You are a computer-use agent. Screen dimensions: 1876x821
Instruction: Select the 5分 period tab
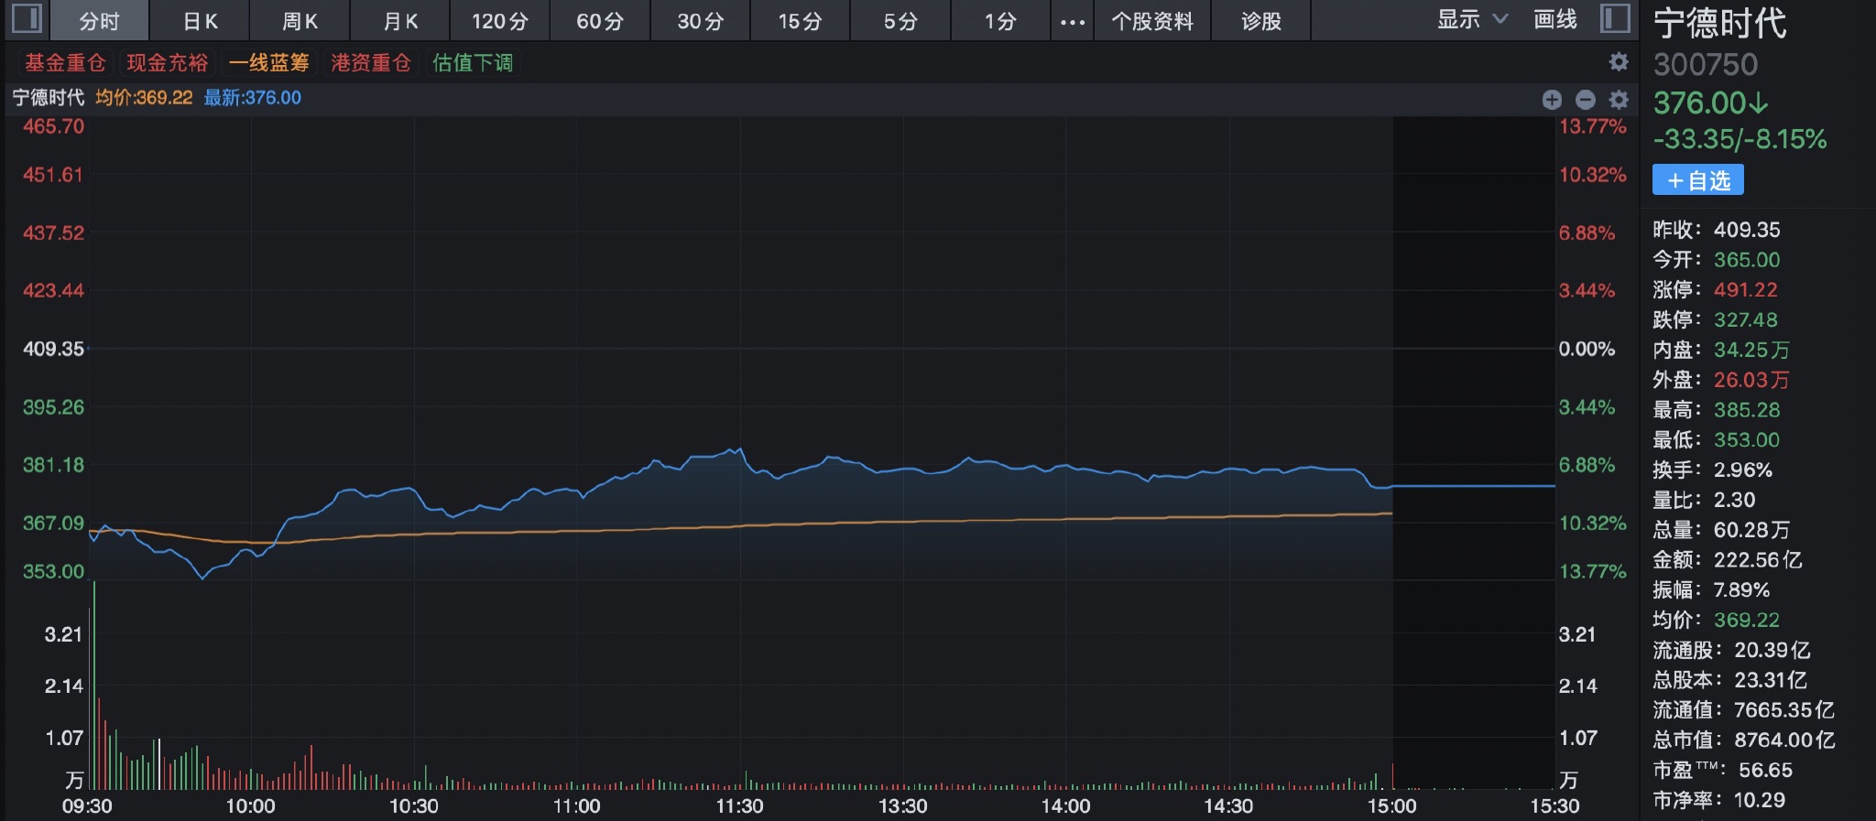900,21
